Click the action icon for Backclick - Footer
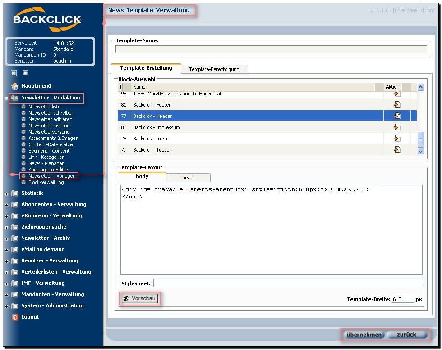This screenshot has height=350, width=442. [397, 105]
